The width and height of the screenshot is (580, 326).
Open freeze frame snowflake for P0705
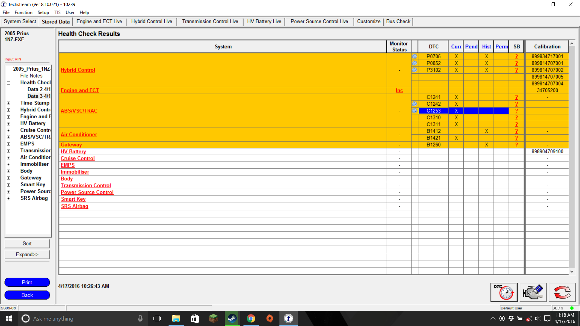tap(414, 56)
